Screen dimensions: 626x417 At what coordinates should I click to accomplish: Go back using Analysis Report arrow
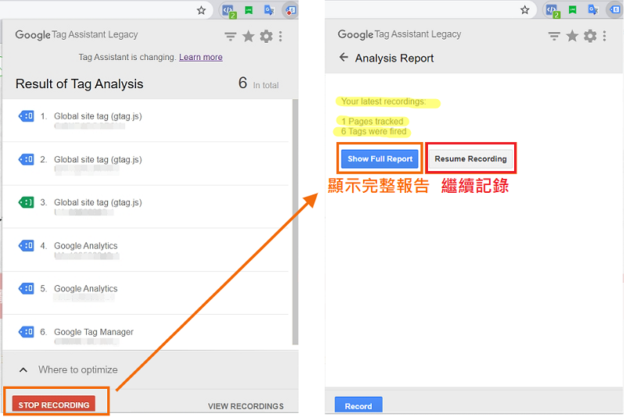[344, 57]
